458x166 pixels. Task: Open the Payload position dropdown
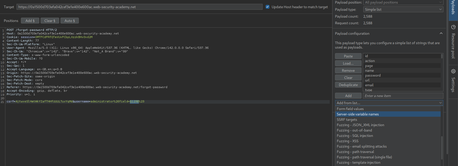(403, 2)
